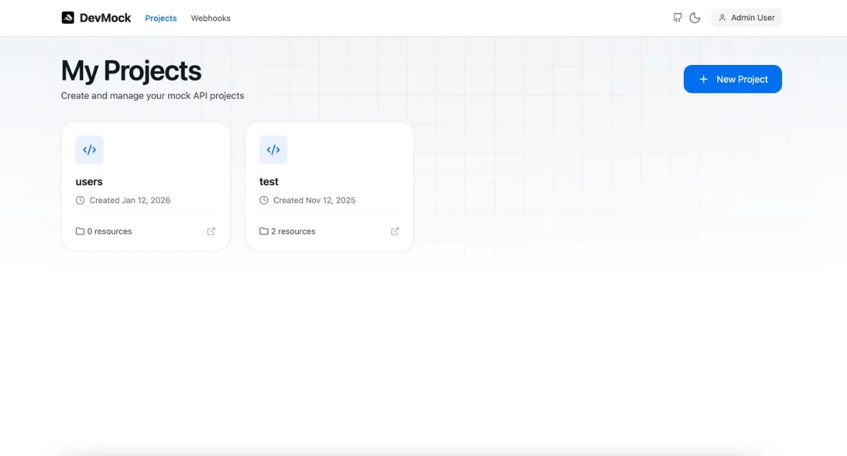Click the code icon on the users project card

90,149
